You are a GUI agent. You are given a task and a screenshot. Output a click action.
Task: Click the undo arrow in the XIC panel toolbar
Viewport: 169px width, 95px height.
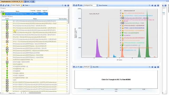[79, 5]
